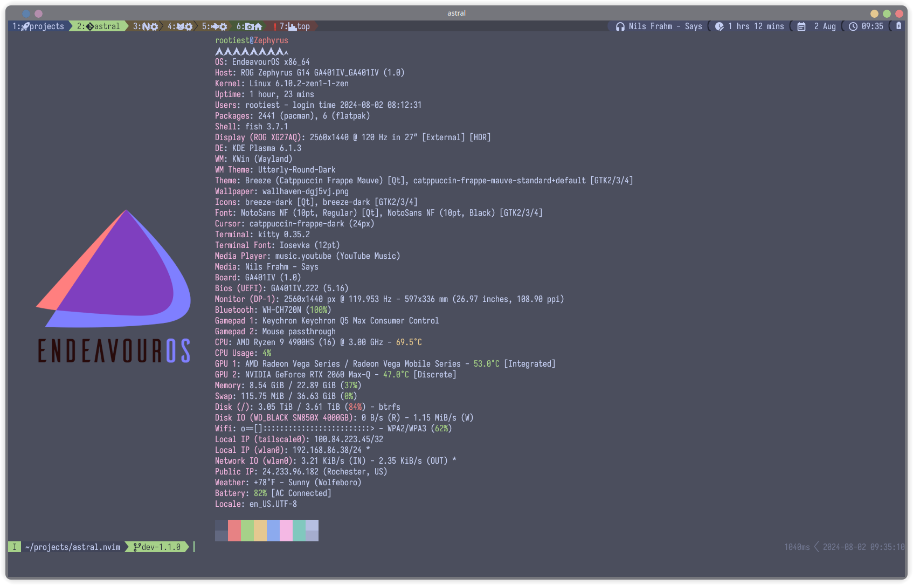Click the calendar icon next to 2 Aug
Screen dimensions: 913x585
801,26
